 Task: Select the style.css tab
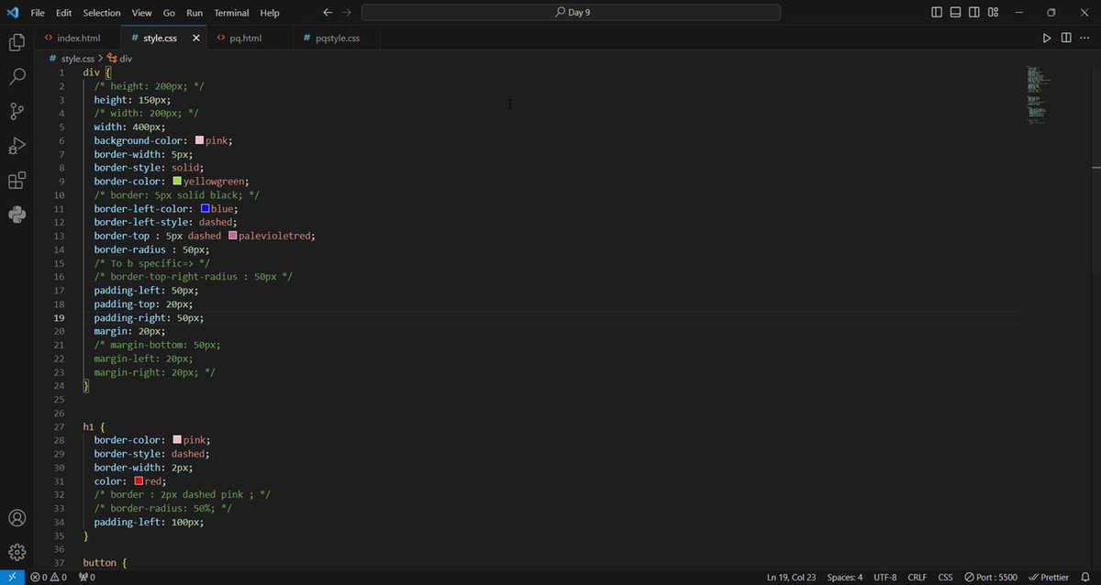click(160, 39)
